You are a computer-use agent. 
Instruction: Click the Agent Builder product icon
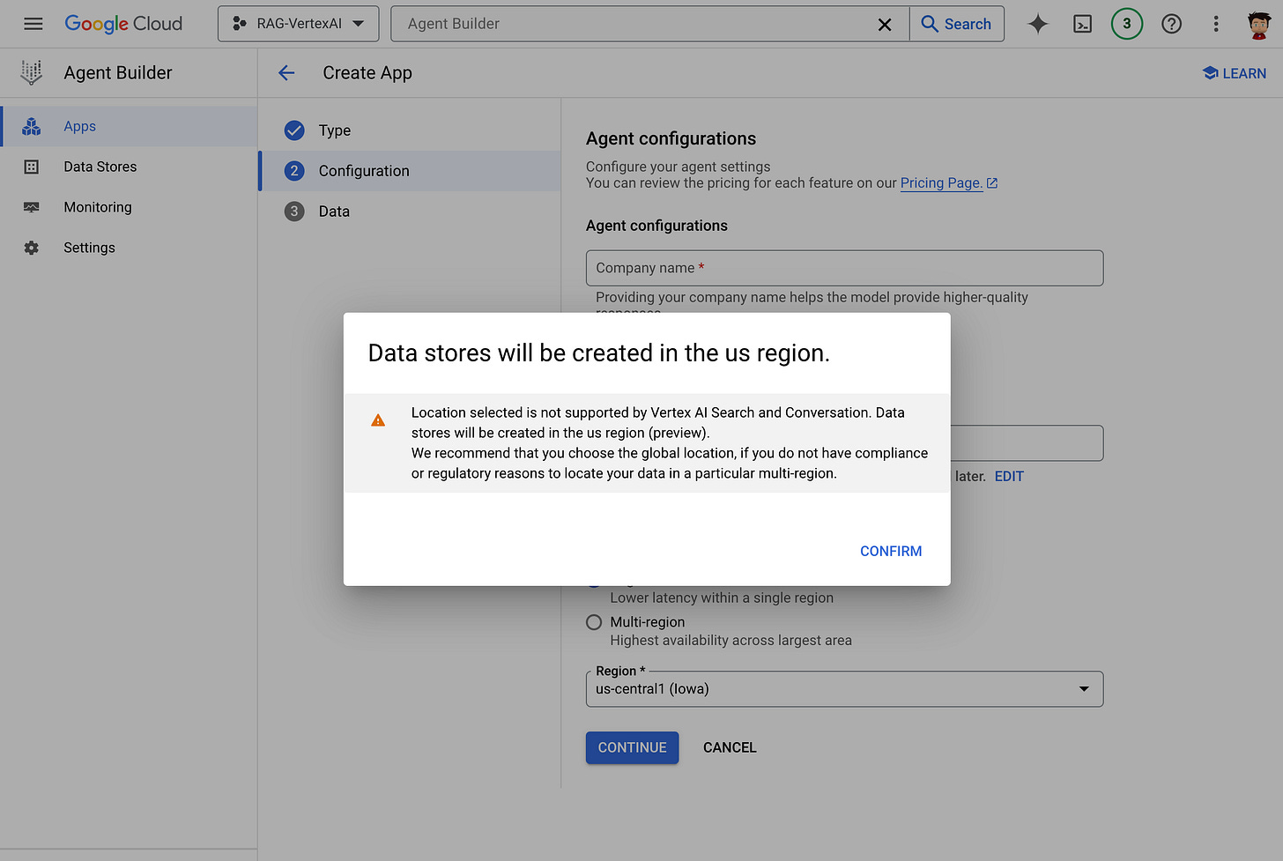[32, 73]
